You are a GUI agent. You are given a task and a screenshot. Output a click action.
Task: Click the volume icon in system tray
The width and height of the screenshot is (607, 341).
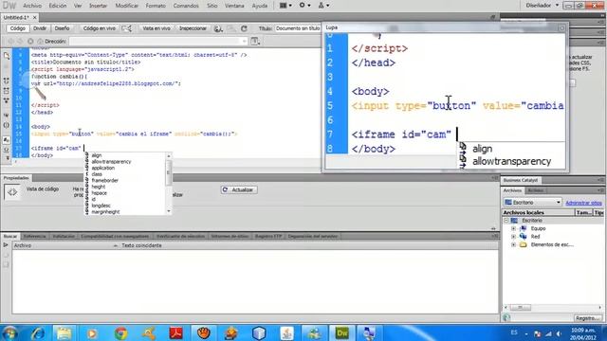pyautogui.click(x=559, y=333)
